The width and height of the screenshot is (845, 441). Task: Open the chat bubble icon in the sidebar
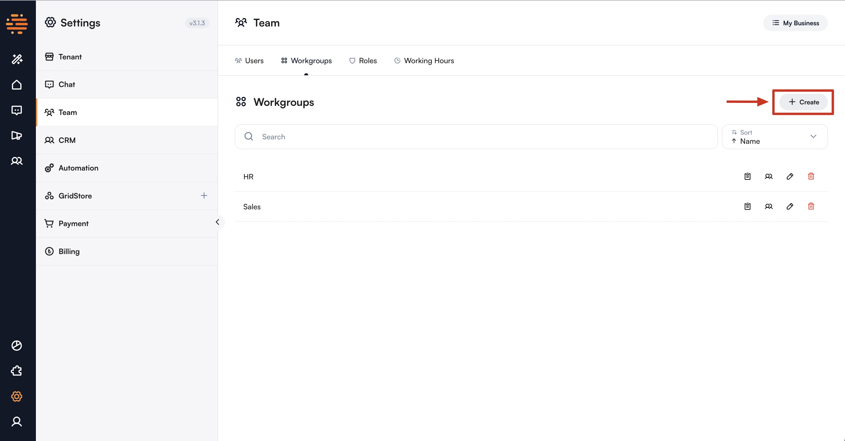coord(16,110)
